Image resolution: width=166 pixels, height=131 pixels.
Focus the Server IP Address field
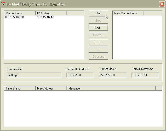80,75
